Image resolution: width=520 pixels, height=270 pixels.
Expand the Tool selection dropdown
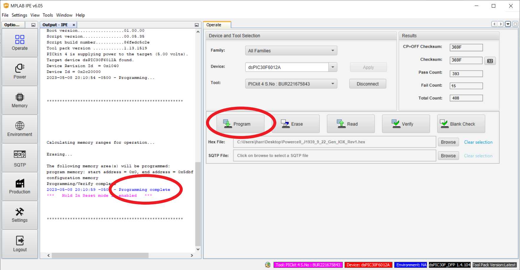tap(333, 84)
